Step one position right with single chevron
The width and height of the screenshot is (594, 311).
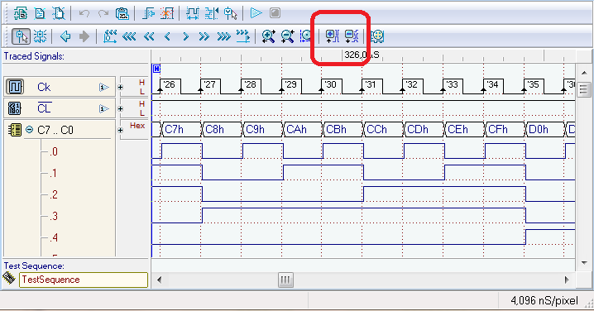[185, 36]
